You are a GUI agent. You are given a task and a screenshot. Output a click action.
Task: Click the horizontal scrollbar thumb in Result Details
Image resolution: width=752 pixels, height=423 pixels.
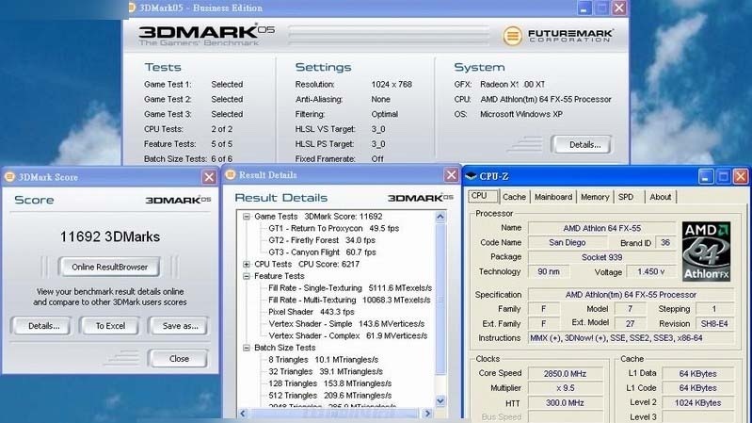(x=334, y=413)
